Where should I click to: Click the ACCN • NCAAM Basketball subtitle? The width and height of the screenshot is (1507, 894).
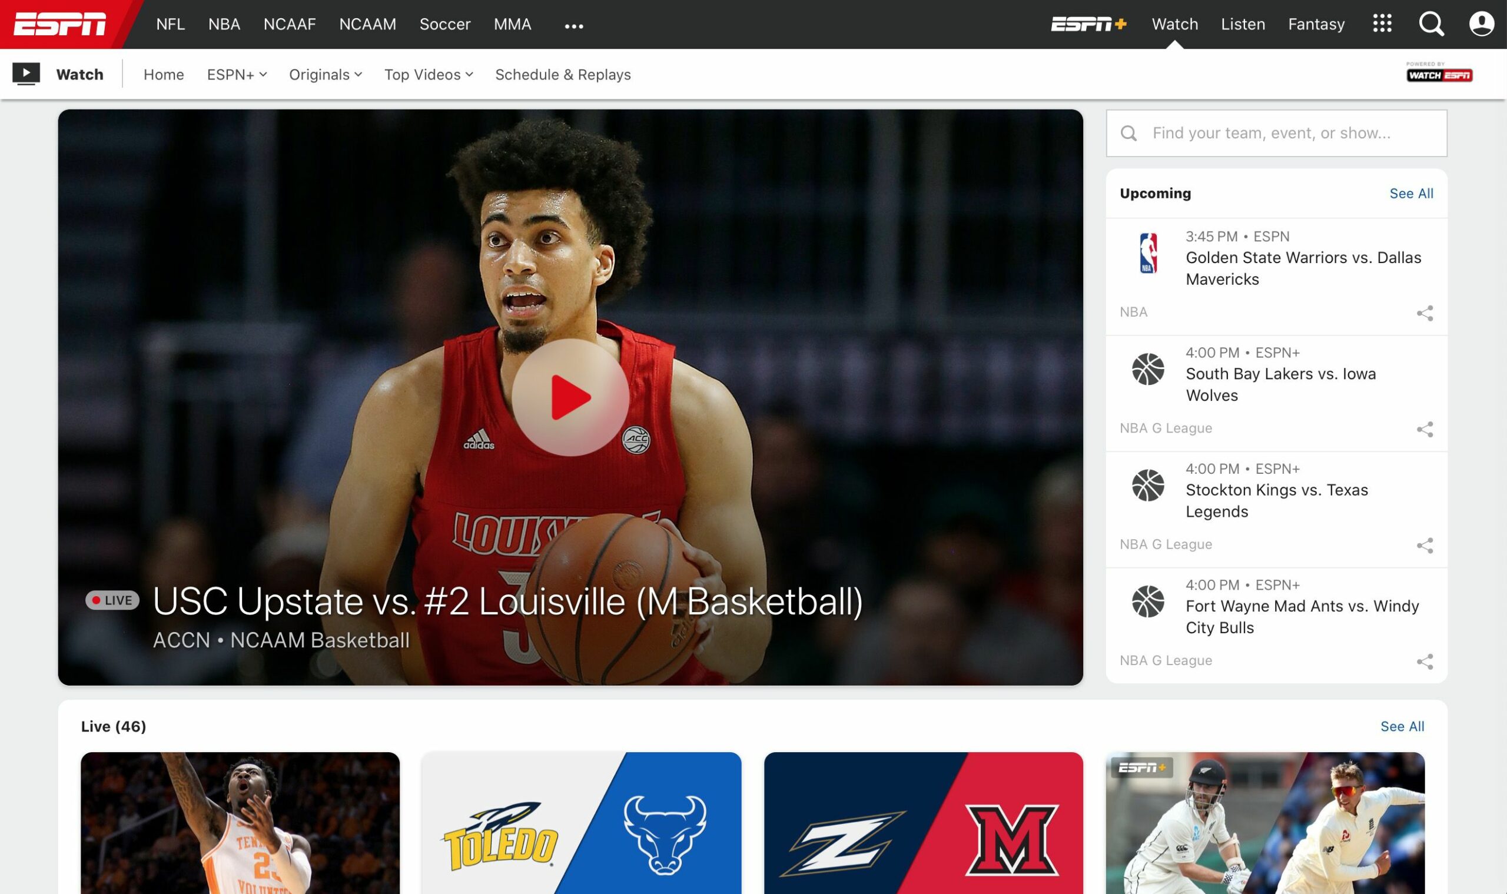coord(281,640)
